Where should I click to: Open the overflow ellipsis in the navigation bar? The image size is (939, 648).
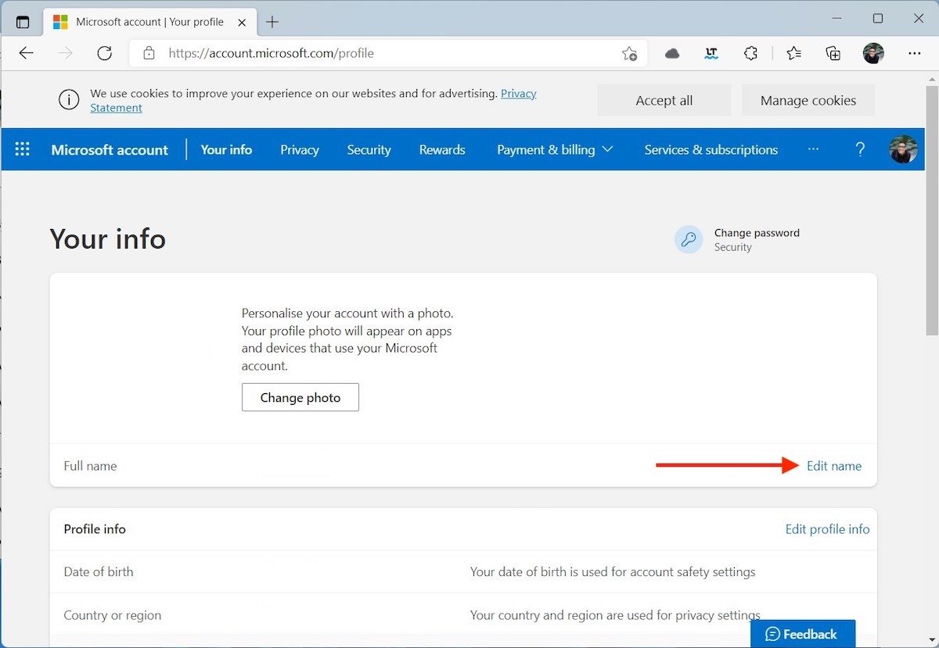point(814,149)
